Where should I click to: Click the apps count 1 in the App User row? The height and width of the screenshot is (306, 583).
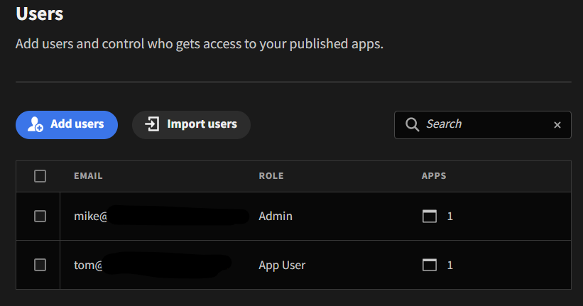pos(450,266)
